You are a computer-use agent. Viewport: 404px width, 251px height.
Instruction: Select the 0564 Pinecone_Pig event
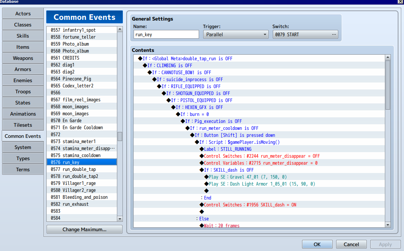[x=82, y=79]
